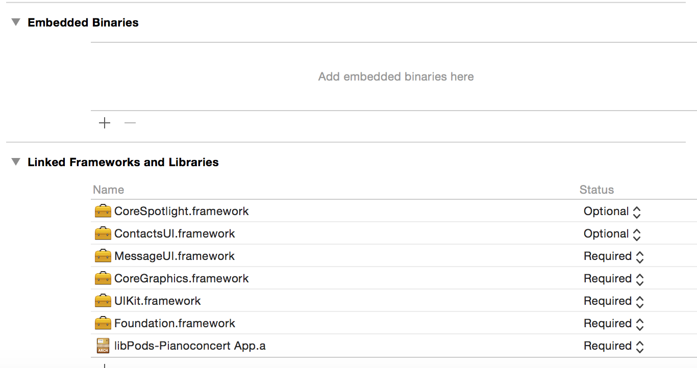Select the Foundation.framework row name

tap(175, 323)
